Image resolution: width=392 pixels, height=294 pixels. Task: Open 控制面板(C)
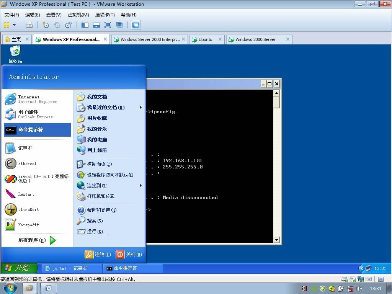(110, 164)
